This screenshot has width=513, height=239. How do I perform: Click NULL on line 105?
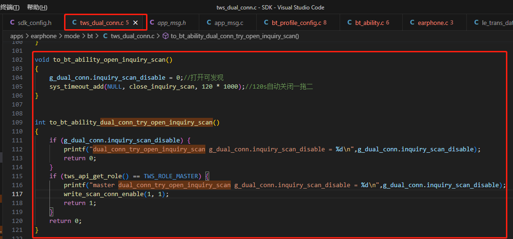114,86
